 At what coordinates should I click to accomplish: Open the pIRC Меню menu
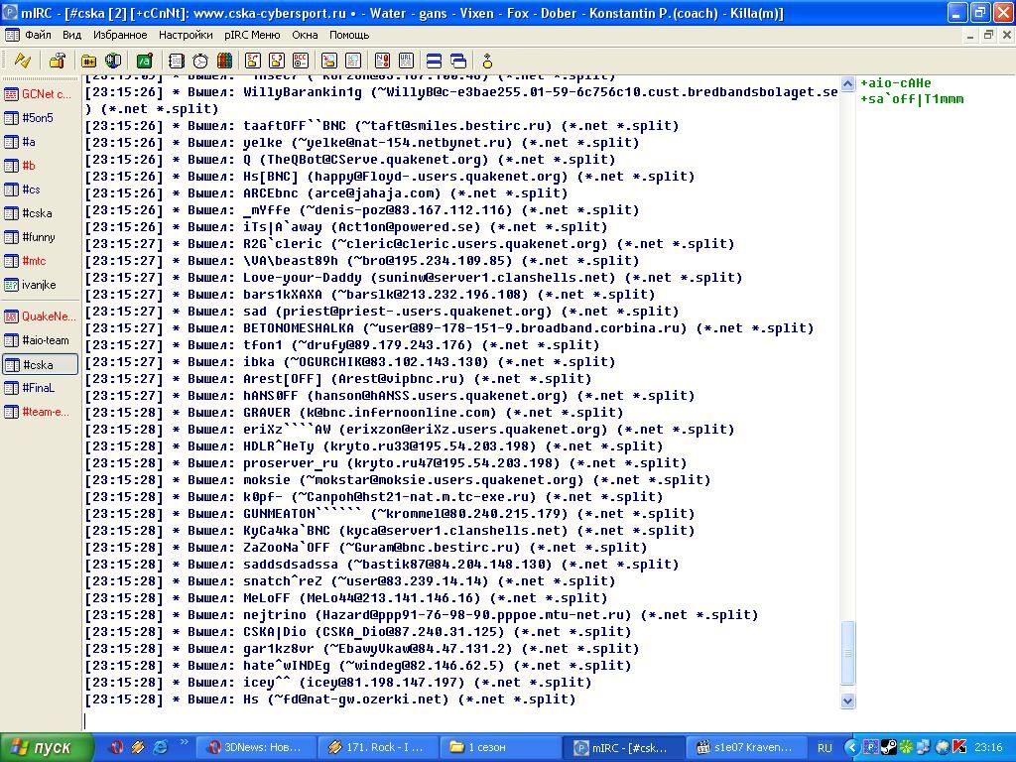pyautogui.click(x=252, y=35)
